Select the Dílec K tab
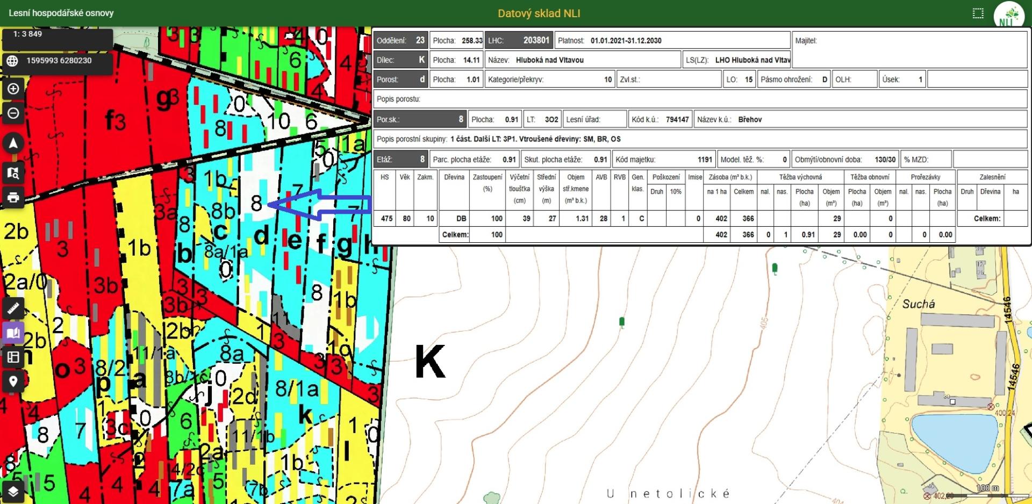Screen dimensions: 1032x504 [400, 60]
